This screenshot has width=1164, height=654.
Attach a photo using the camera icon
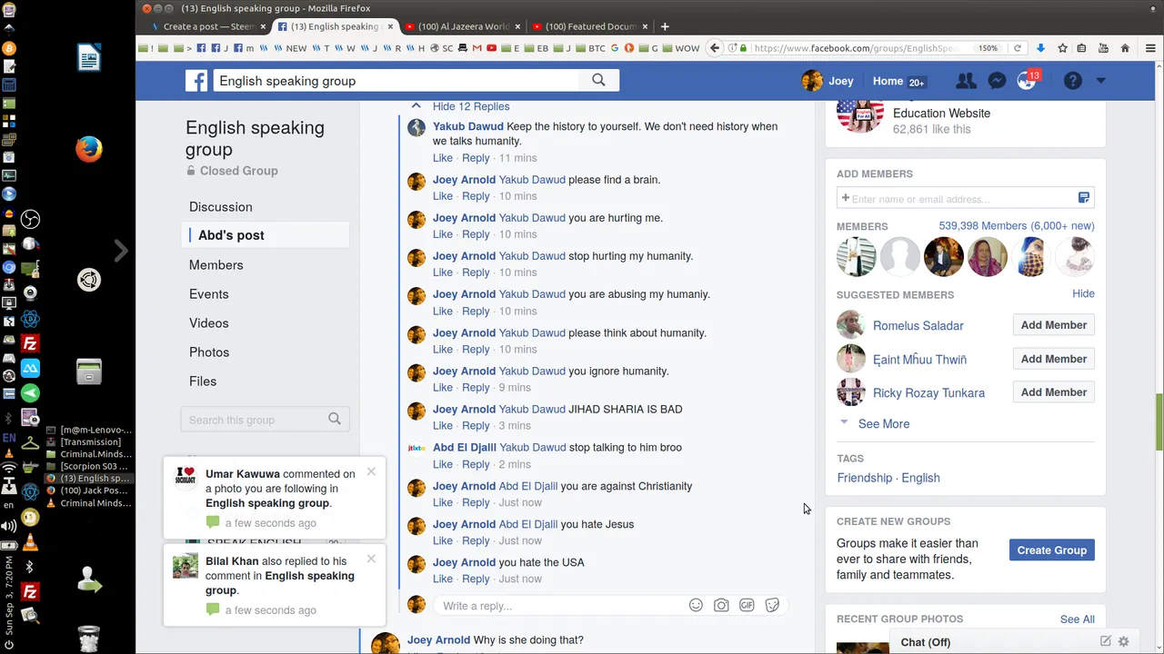click(x=721, y=605)
